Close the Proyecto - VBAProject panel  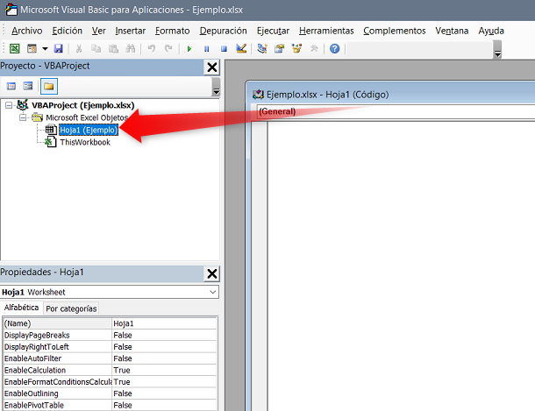212,67
